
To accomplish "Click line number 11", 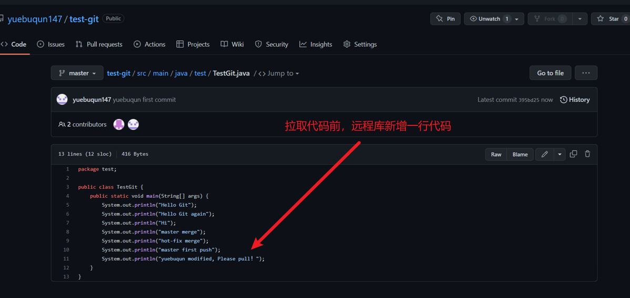I will click(x=66, y=259).
